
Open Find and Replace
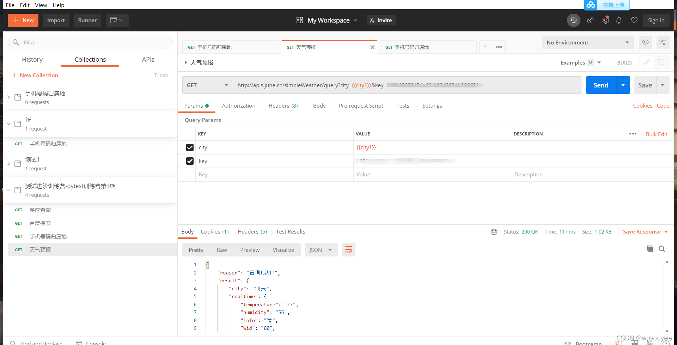pyautogui.click(x=36, y=343)
